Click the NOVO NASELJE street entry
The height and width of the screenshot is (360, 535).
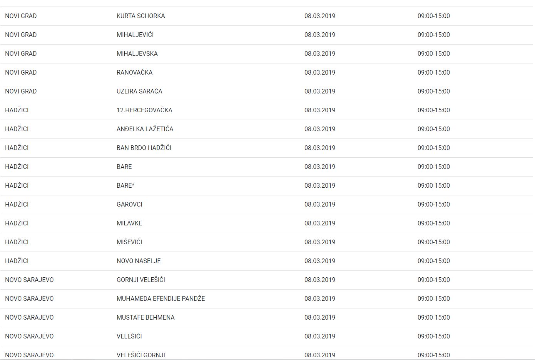point(139,261)
